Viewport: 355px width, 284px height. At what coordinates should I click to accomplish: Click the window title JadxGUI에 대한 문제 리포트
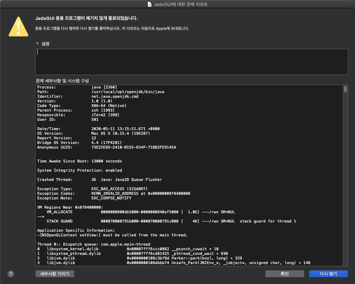181,4
